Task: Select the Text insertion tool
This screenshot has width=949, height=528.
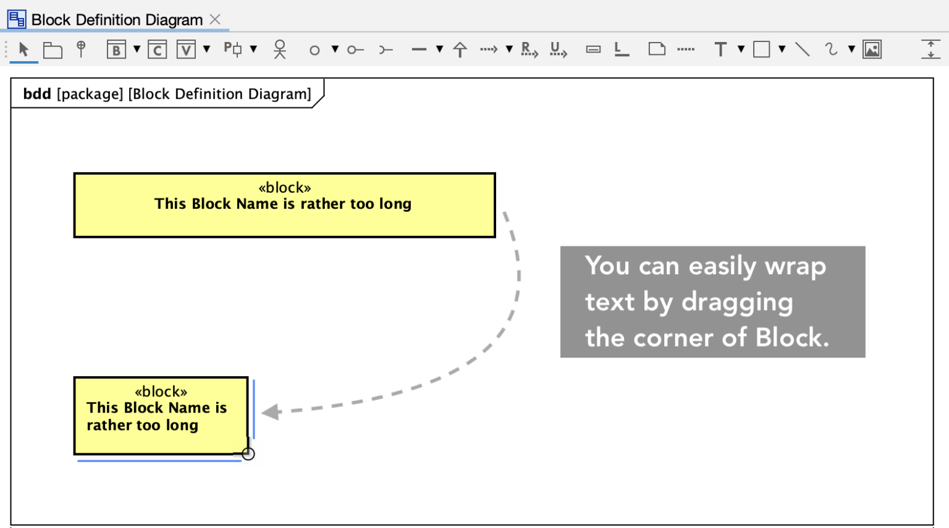Action: click(x=720, y=49)
